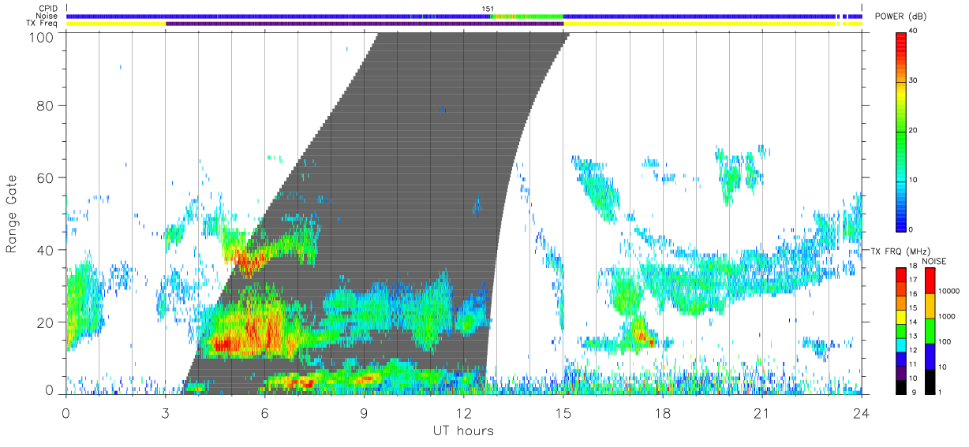
Task: Click the x-axis tick label '21'
Action: 762,413
